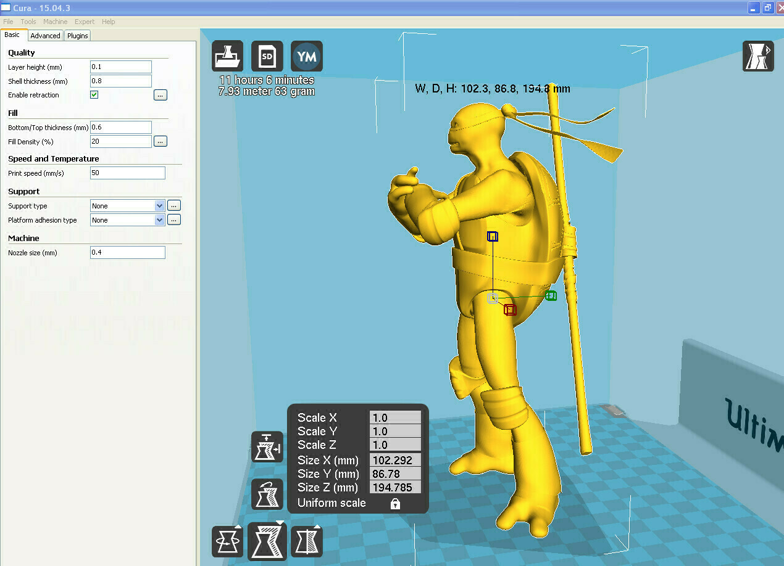This screenshot has width=784, height=566.
Task: Select the Rotate tool icon
Action: point(227,541)
